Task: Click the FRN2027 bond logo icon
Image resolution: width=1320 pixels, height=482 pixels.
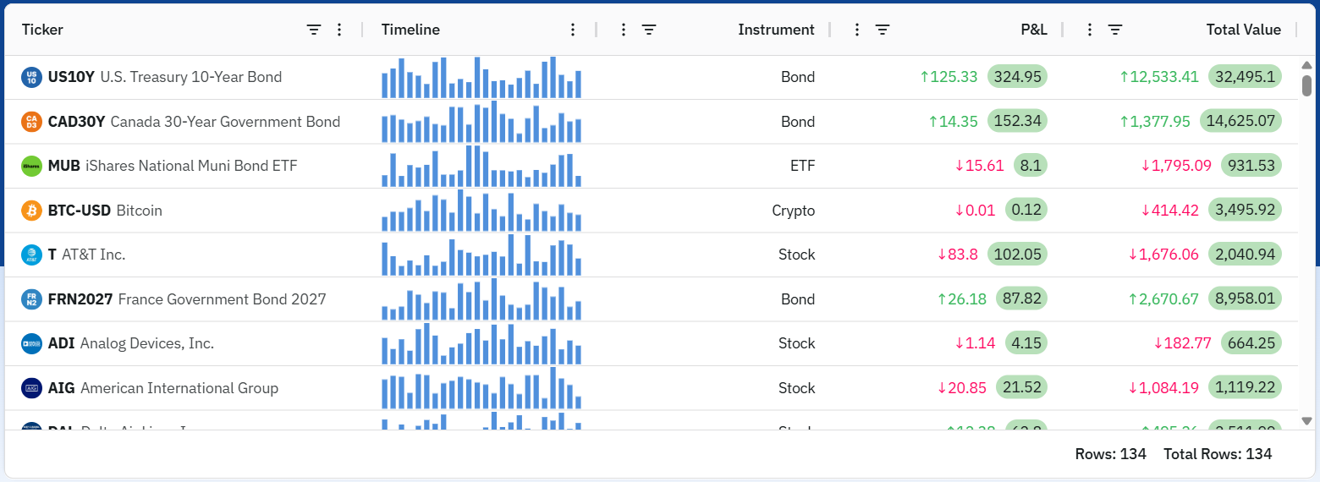Action: [31, 299]
